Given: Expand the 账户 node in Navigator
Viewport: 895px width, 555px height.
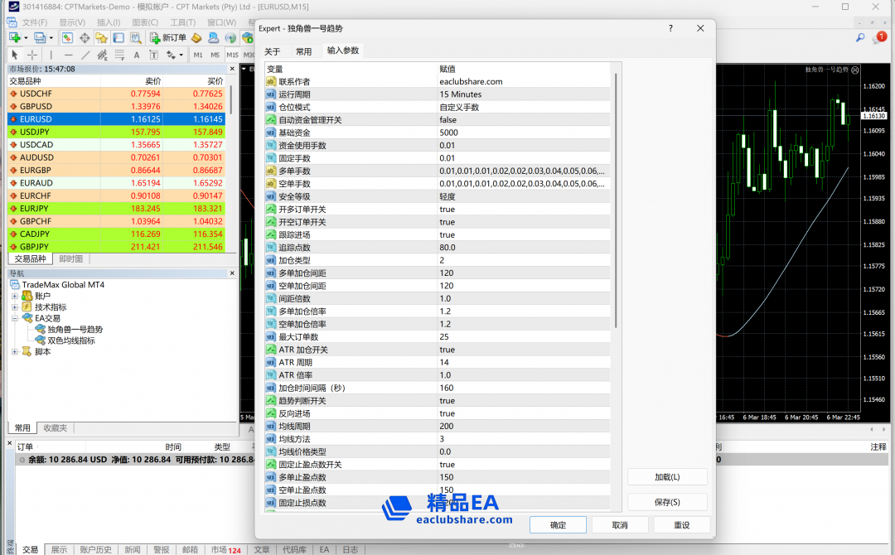Looking at the screenshot, I should pos(15,296).
